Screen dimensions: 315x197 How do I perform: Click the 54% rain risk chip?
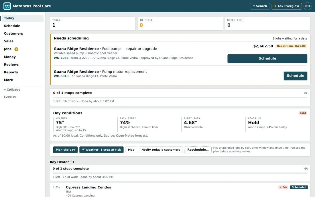pos(283,187)
